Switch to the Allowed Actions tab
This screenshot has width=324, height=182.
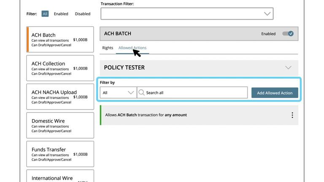(x=132, y=48)
